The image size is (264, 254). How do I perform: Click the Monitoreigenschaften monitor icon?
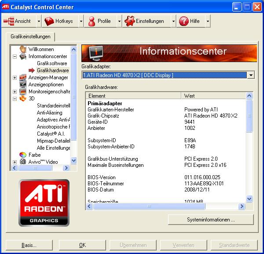(23, 92)
